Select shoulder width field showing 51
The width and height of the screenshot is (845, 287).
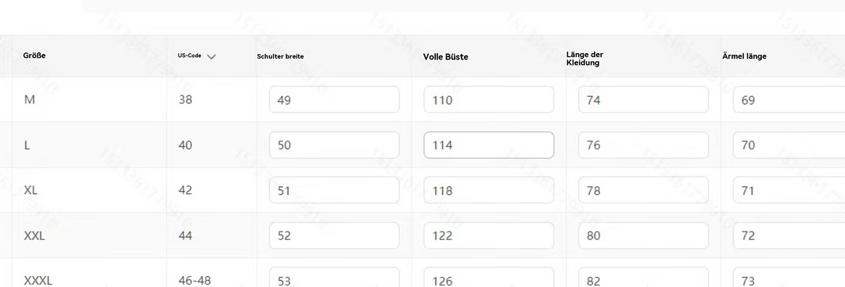[x=334, y=190]
